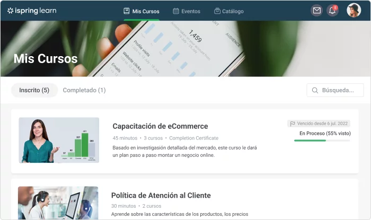Open the Capacitación de eCommerce course title
The width and height of the screenshot is (371, 220).
coord(160,126)
